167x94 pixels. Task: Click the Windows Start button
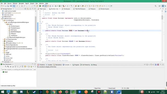pos(2,92)
